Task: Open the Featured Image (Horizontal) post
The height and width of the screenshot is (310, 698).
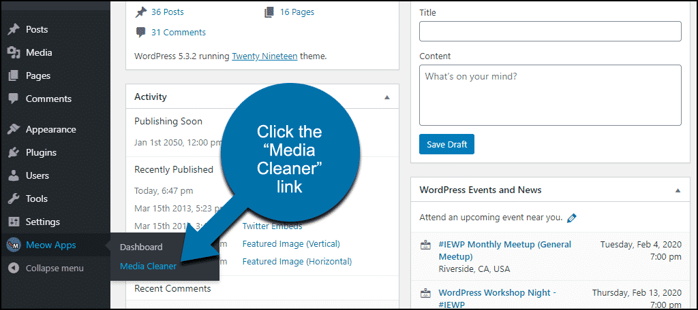Action: [x=297, y=262]
